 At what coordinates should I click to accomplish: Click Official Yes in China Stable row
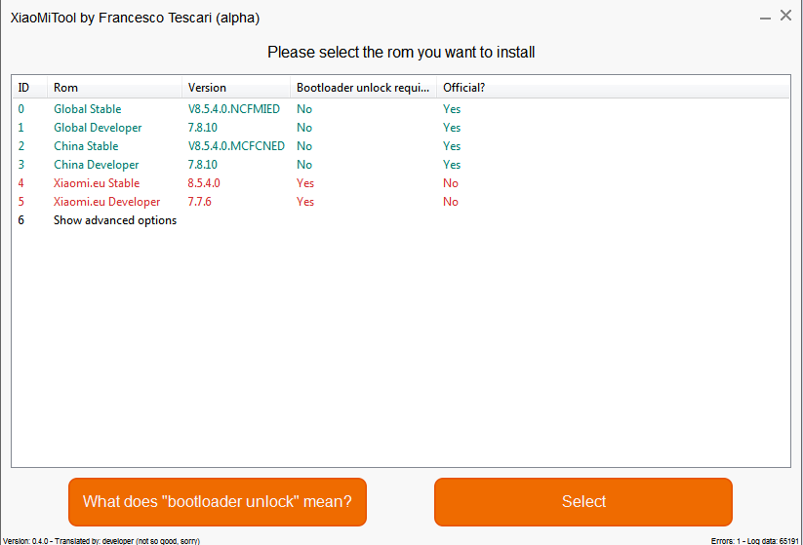point(452,146)
